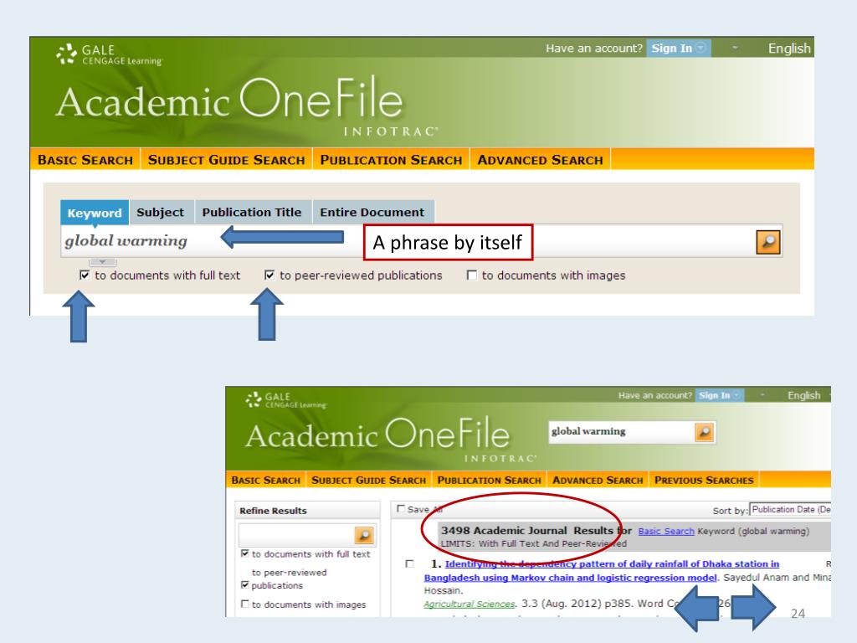Open Publication Search in top window
The height and width of the screenshot is (643, 857).
(392, 160)
